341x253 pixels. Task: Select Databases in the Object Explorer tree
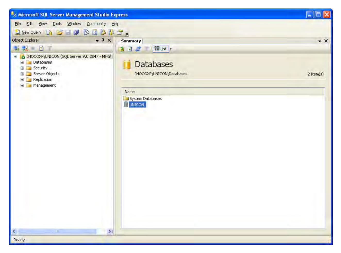(43, 62)
